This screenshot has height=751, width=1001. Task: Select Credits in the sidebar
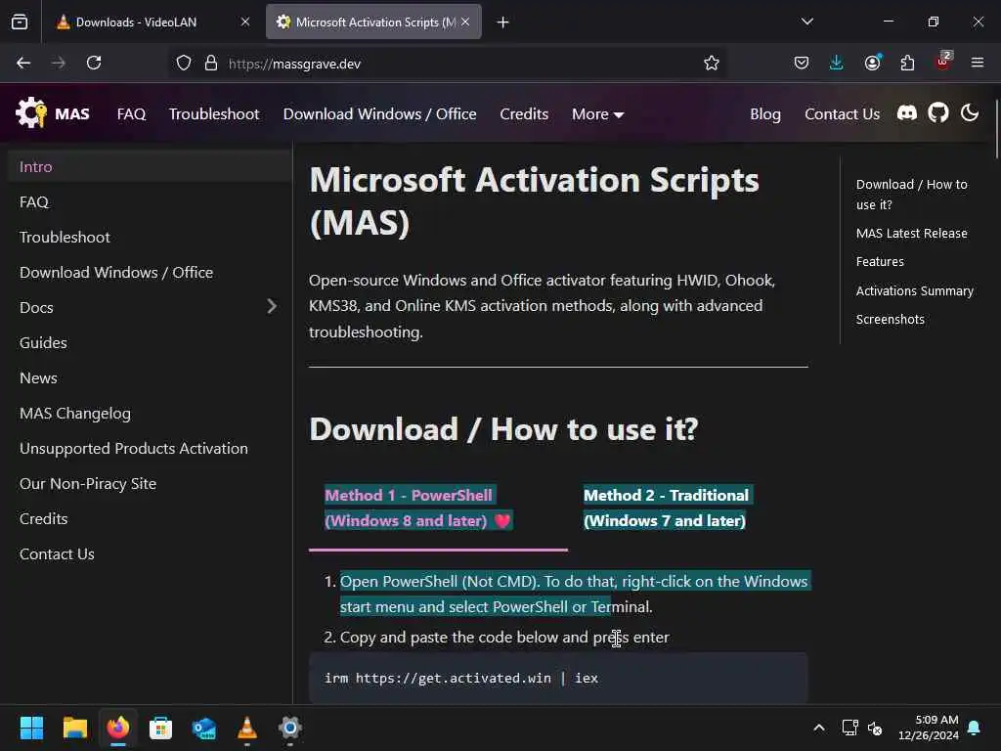pos(150,518)
